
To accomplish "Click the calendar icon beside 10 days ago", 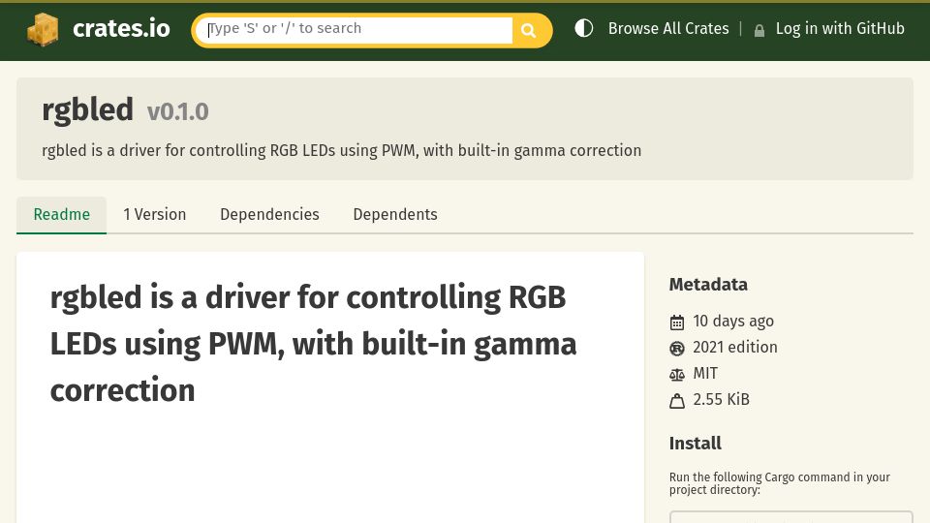I will pyautogui.click(x=677, y=322).
